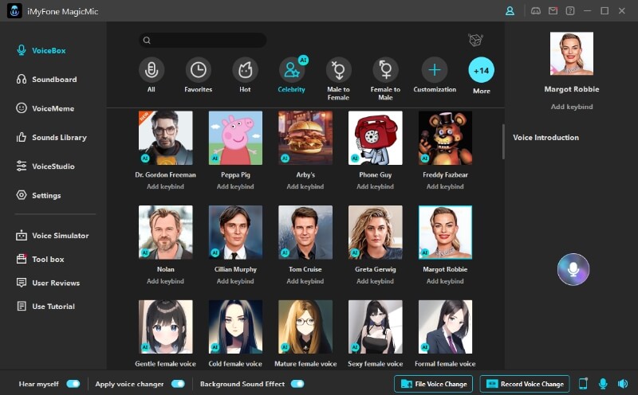
Task: Open Record Voice Change
Action: pyautogui.click(x=525, y=384)
